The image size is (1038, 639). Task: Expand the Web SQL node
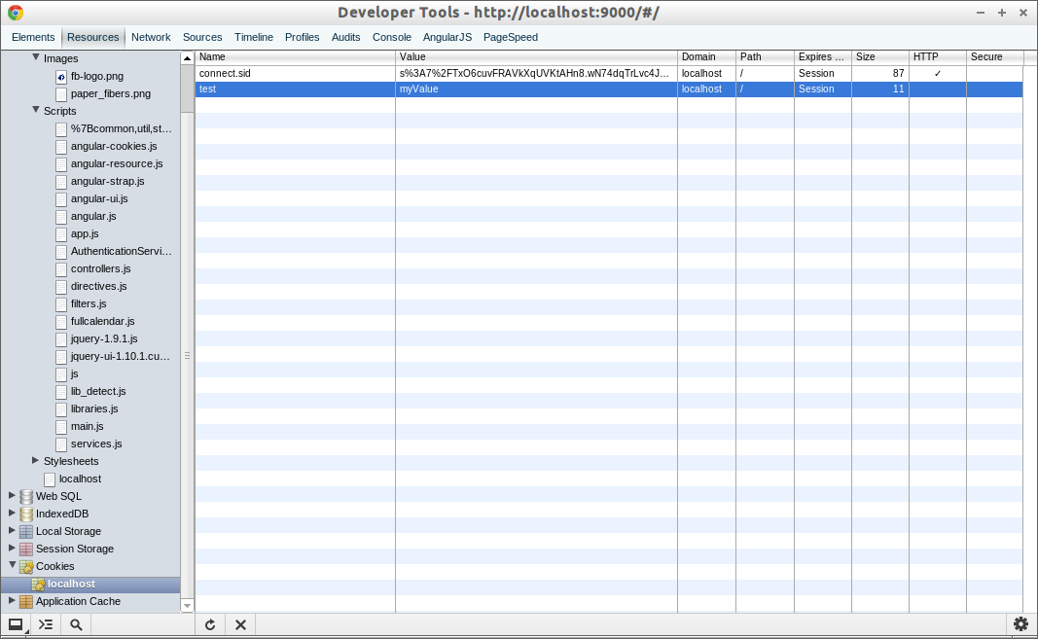click(x=12, y=495)
